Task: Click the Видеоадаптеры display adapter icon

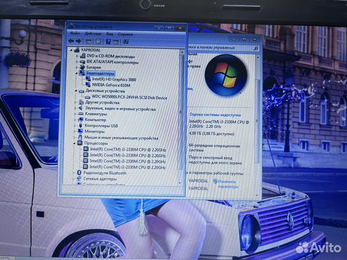Action: pyautogui.click(x=82, y=73)
